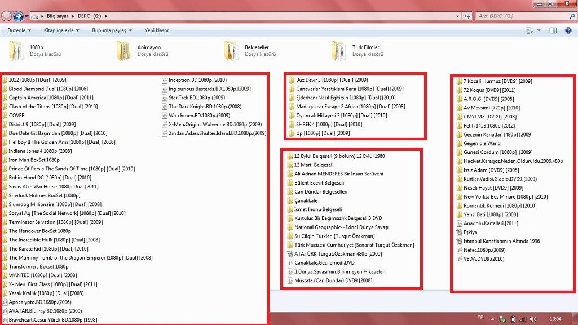This screenshot has height=325, width=578.
Task: Select Canakkale.Gecilemedi.DVD file icon
Action: 290,263
